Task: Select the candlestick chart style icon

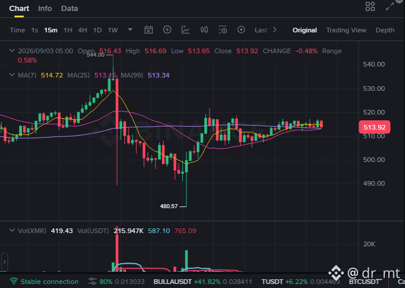Action: [204, 29]
